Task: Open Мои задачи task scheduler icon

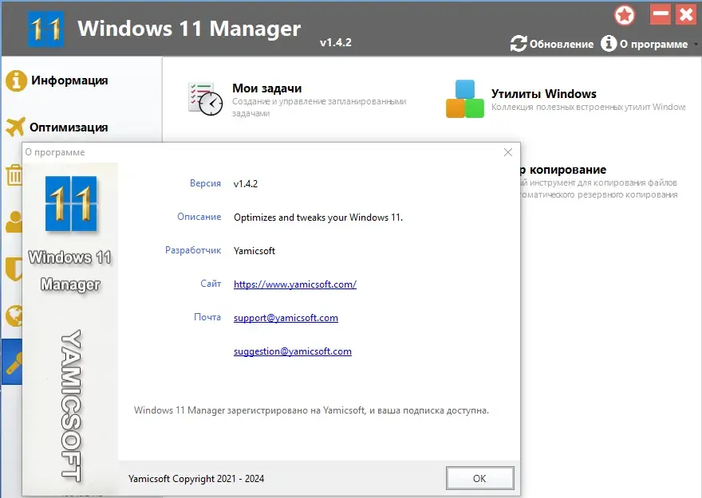Action: 205,99
